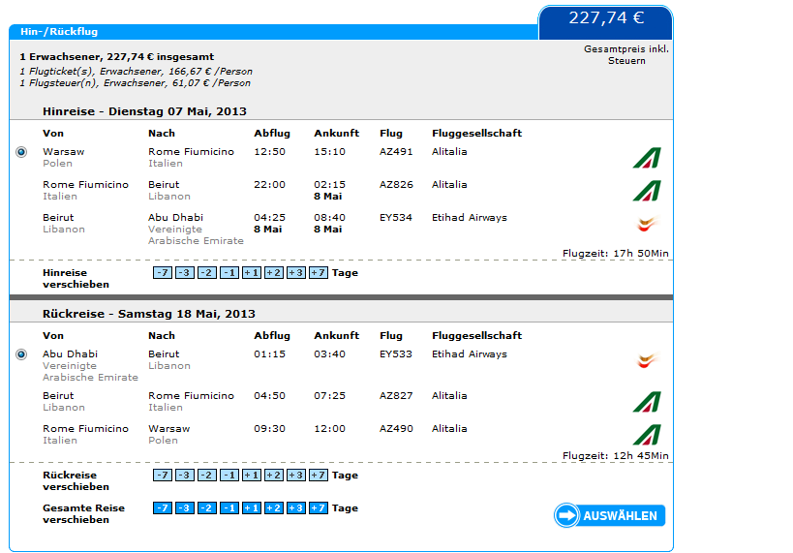Click 1 Erwachsener, 227,74 € insgesamt
This screenshot has width=793, height=553.
click(x=117, y=57)
